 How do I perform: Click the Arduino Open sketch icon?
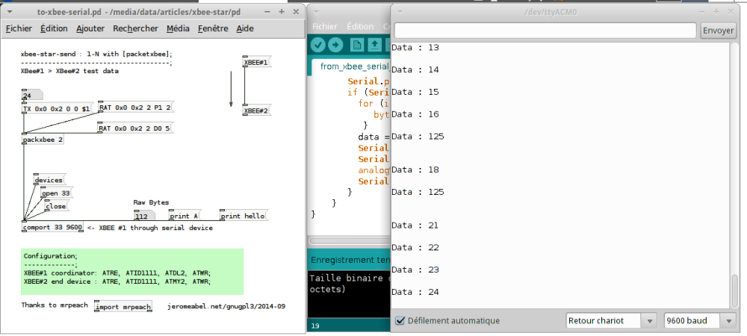click(x=375, y=45)
